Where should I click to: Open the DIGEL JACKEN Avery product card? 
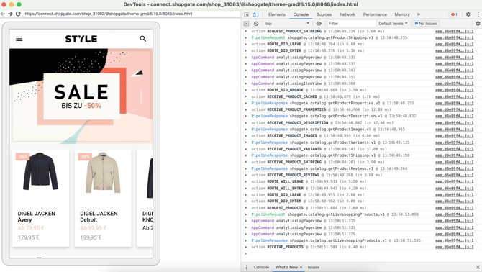tap(40, 198)
